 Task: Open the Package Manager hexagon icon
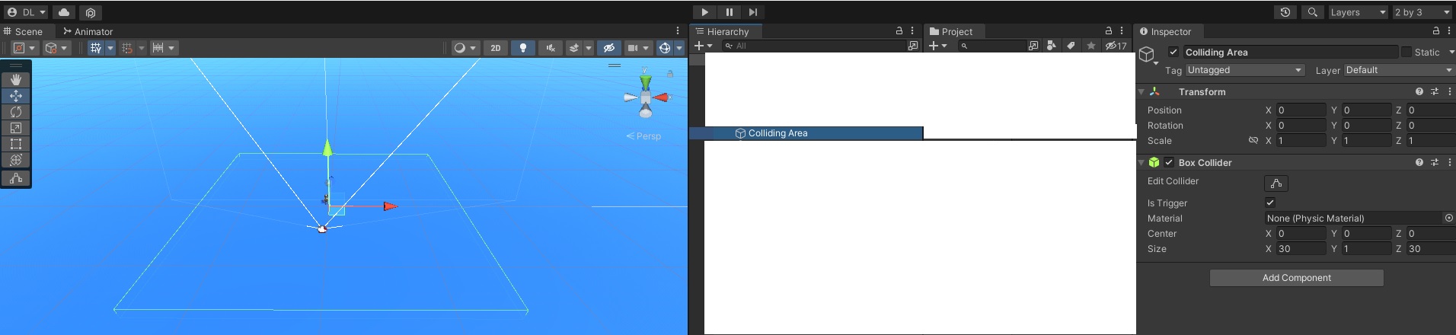pos(91,12)
